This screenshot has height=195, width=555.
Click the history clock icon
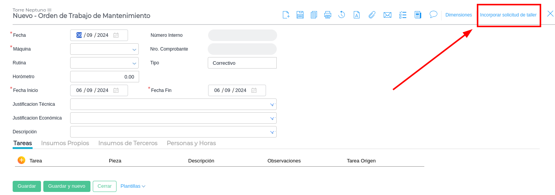point(342,15)
